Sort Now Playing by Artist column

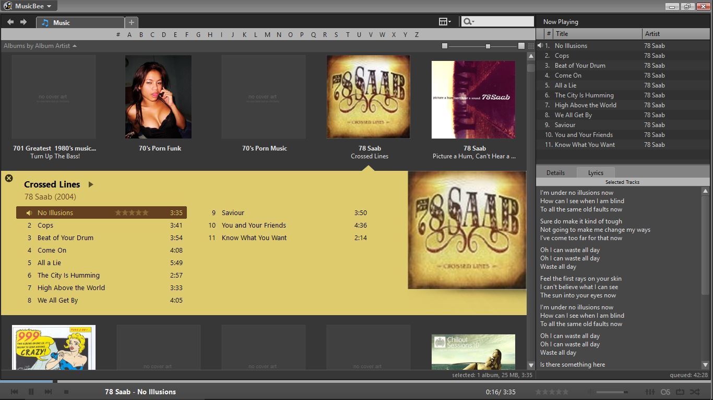tap(676, 34)
